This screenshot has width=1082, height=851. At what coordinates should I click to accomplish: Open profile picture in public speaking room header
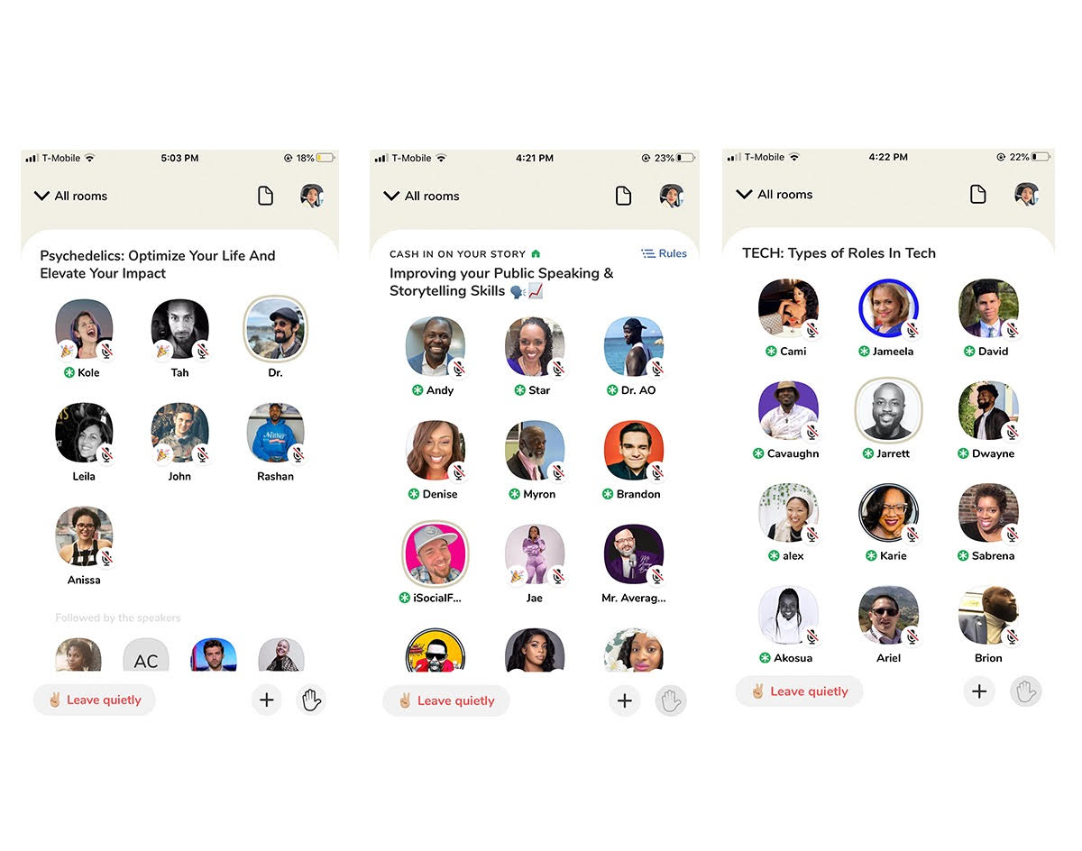tap(670, 196)
